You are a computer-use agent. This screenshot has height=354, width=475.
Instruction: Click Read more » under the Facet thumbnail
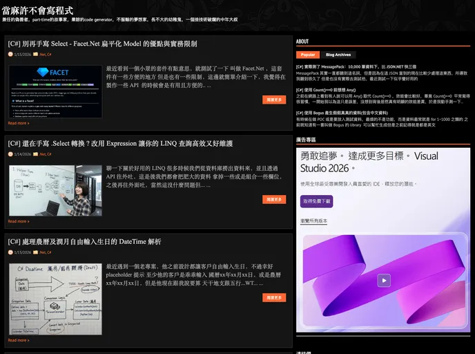(19, 123)
